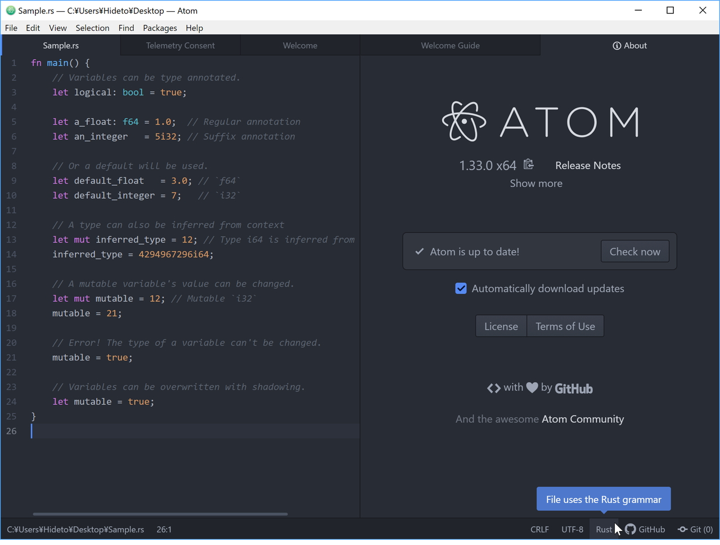Click the heart icon beside 'by GitHub'
The height and width of the screenshot is (545, 720).
(x=532, y=387)
